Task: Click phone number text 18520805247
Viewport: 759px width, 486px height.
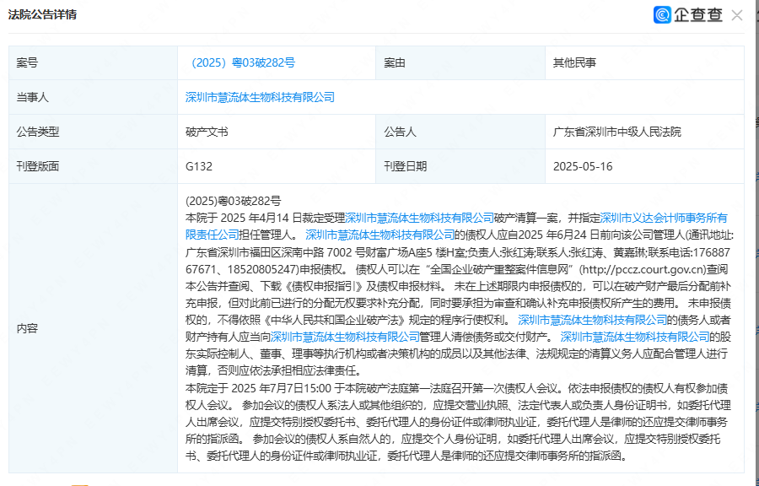Action: tap(262, 269)
